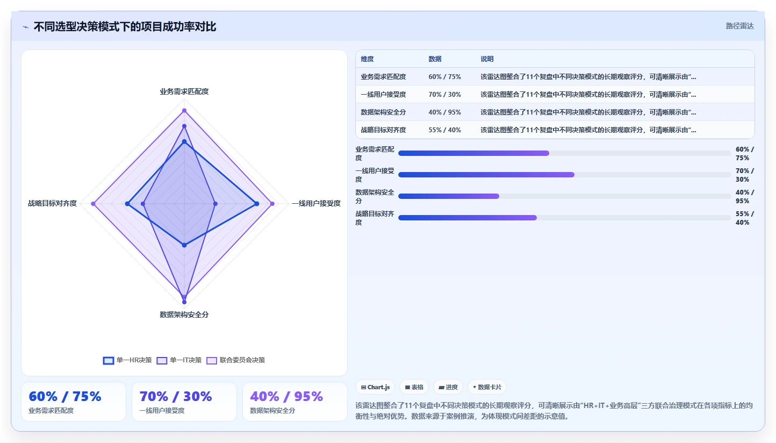The height and width of the screenshot is (443, 776).
Task: Click the 战略目标对齐度 radar axis label
Action: pyautogui.click(x=53, y=204)
